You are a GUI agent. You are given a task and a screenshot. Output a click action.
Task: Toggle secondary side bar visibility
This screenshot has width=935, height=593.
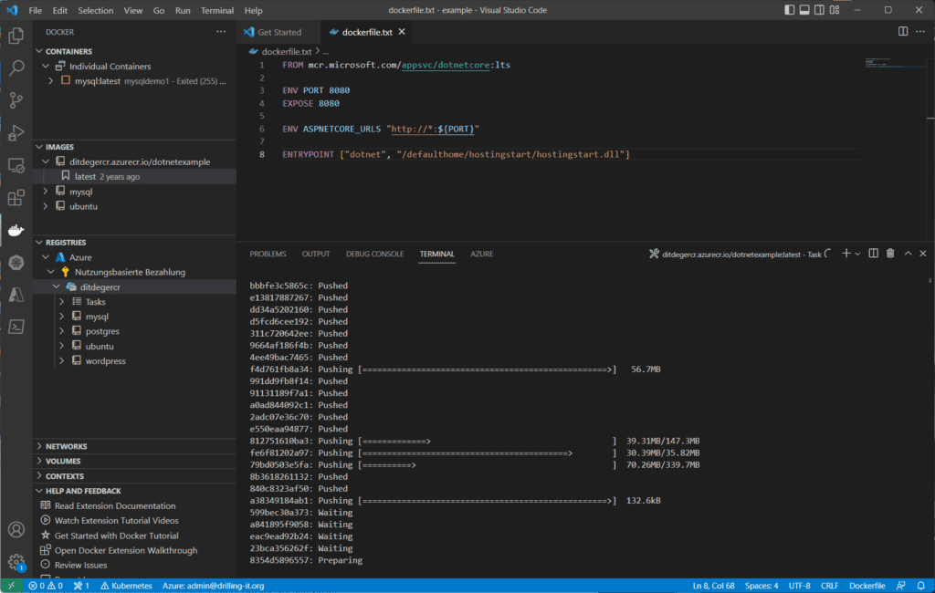(x=819, y=10)
